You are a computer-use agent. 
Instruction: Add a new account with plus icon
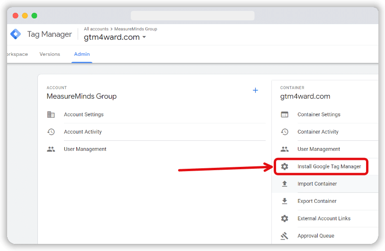tap(255, 90)
